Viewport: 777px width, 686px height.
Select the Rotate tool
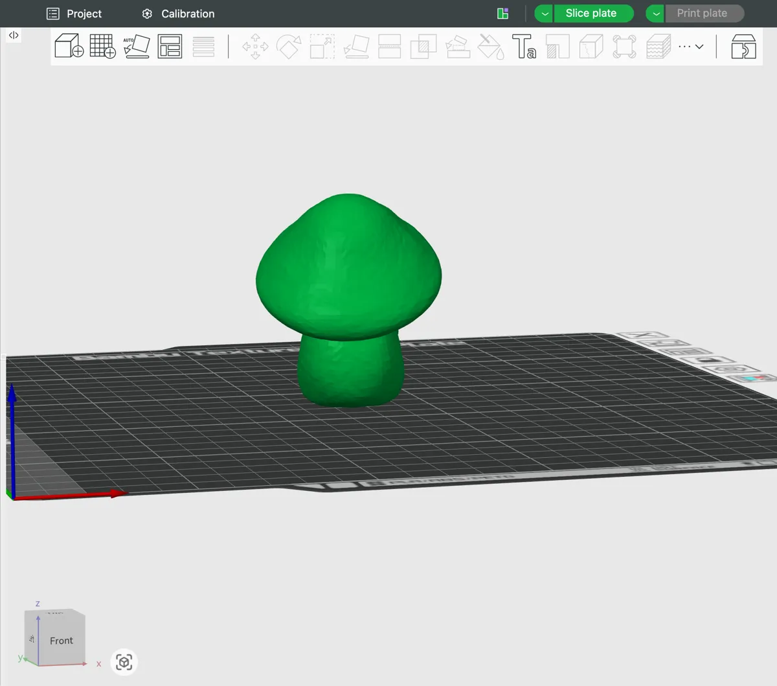[x=289, y=46]
